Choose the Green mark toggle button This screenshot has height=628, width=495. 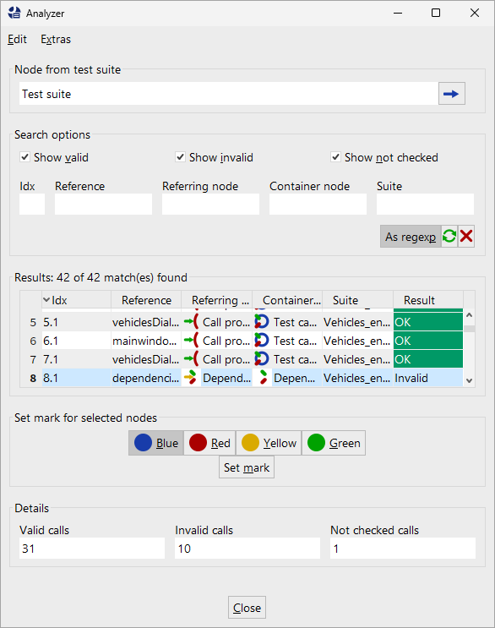pyautogui.click(x=334, y=443)
